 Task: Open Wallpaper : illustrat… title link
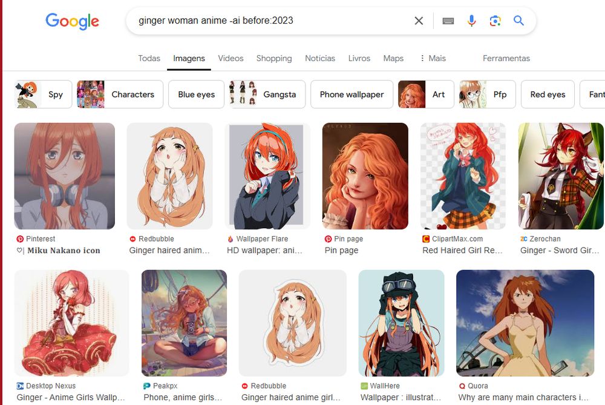point(401,397)
